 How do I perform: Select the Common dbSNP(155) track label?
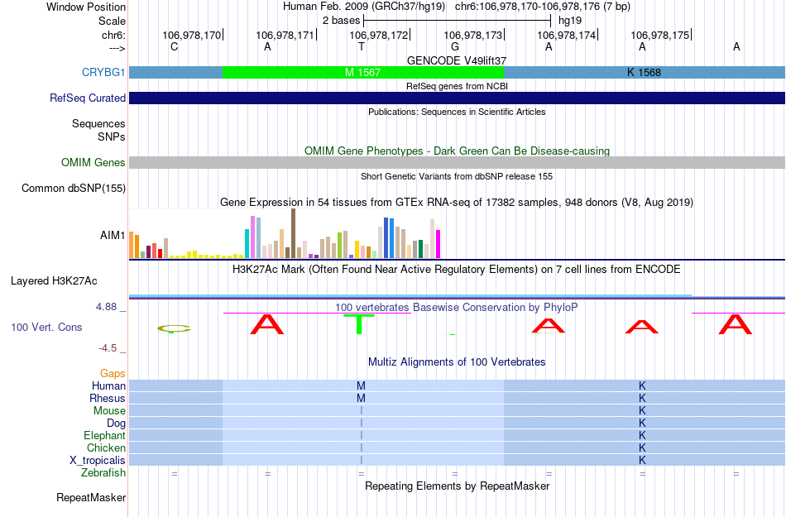coord(73,189)
